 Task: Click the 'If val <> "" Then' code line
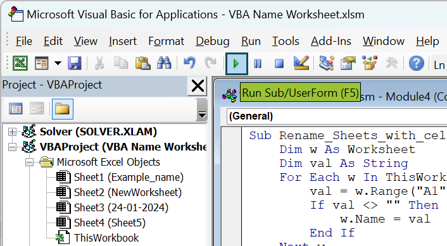pos(374,206)
